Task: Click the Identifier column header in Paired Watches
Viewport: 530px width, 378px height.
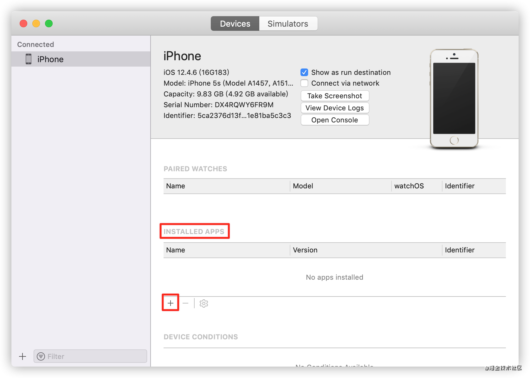Action: coord(474,186)
